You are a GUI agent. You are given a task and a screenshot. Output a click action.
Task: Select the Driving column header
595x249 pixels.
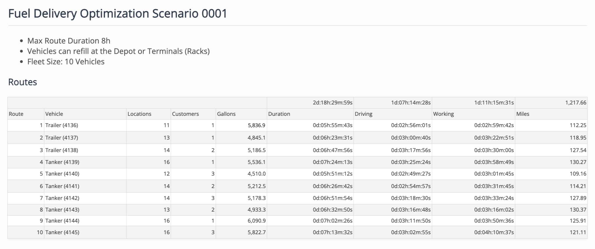(363, 114)
